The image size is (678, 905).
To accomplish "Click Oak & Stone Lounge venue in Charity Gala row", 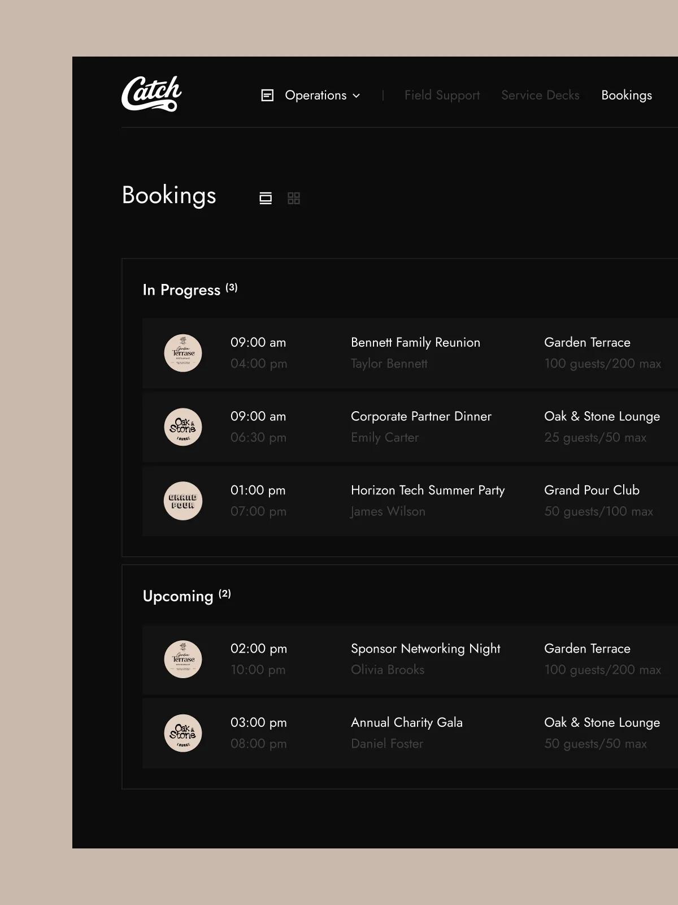I will [602, 722].
